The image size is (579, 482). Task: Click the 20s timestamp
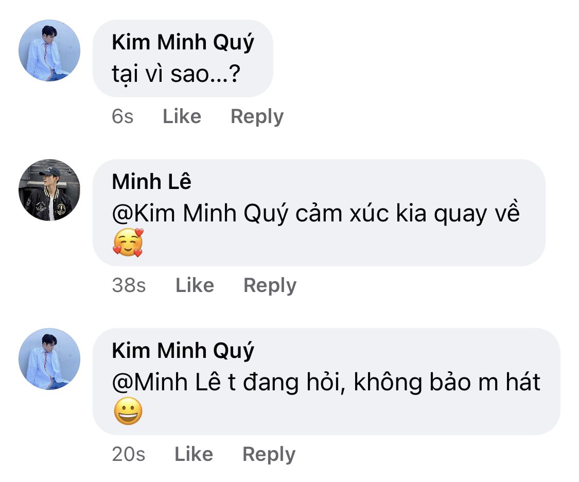click(128, 454)
